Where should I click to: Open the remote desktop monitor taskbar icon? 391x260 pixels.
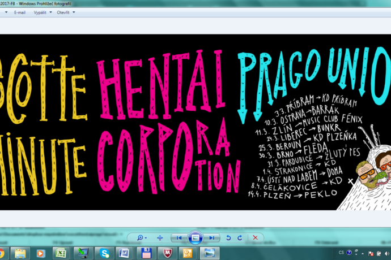[83, 254]
